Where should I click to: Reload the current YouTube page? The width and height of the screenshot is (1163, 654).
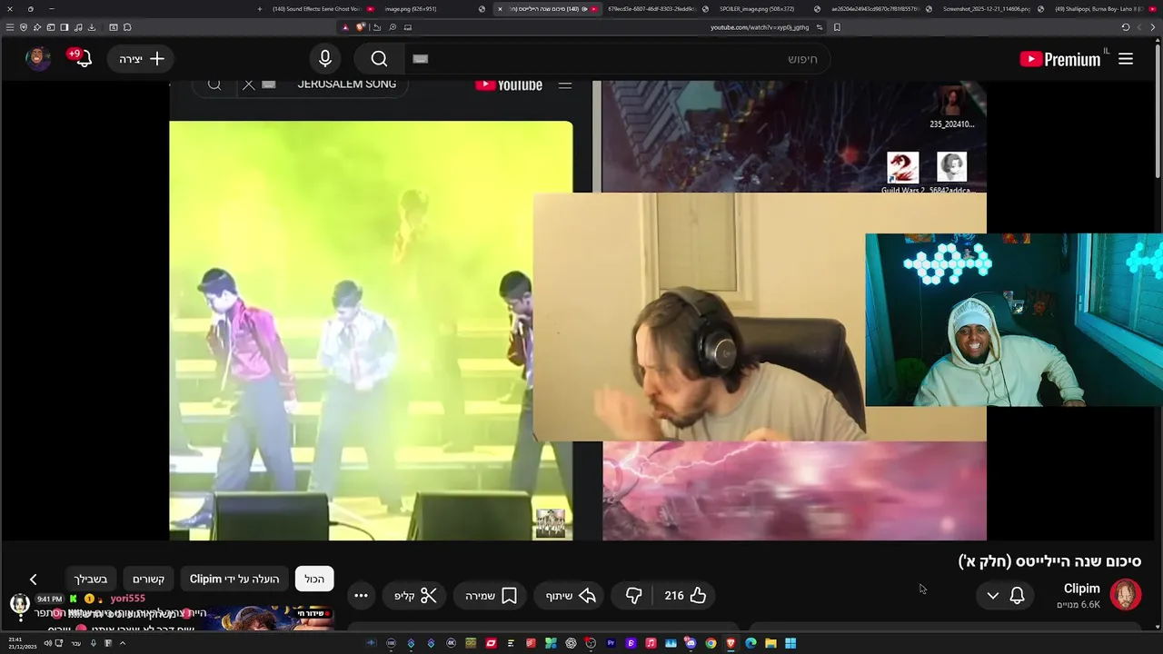1126,27
